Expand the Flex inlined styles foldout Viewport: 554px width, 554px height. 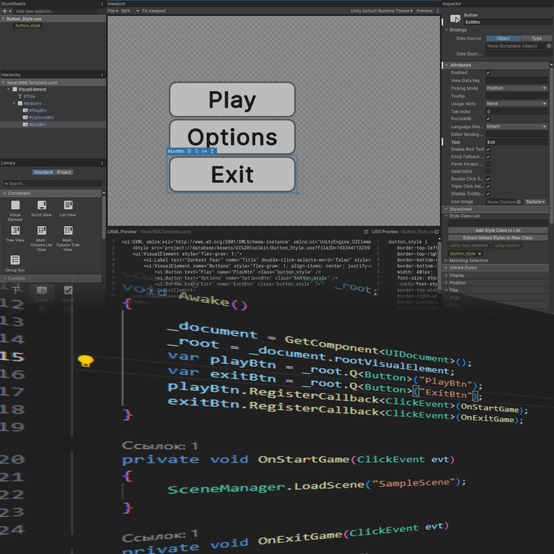pyautogui.click(x=447, y=290)
